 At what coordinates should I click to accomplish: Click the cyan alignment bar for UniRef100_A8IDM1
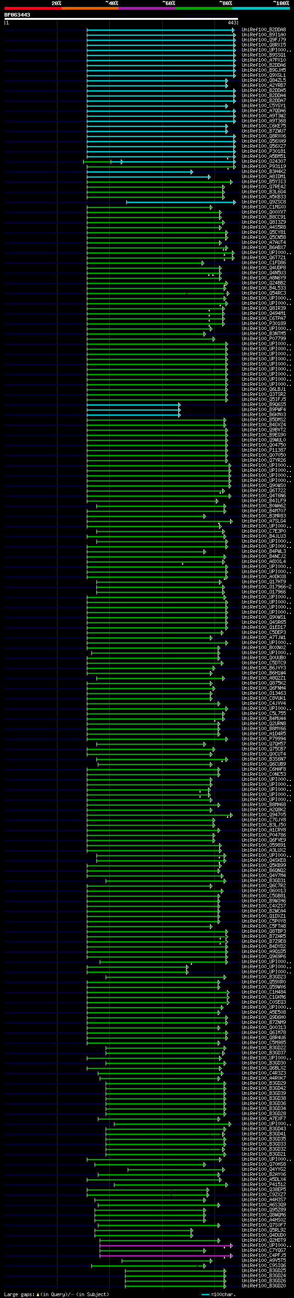(x=149, y=177)
